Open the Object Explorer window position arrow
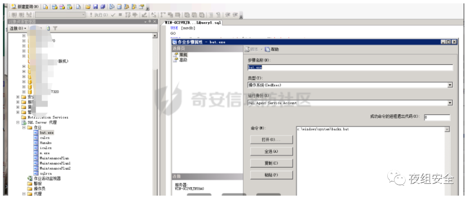Viewport: 469px width, 199px height. pos(145,22)
